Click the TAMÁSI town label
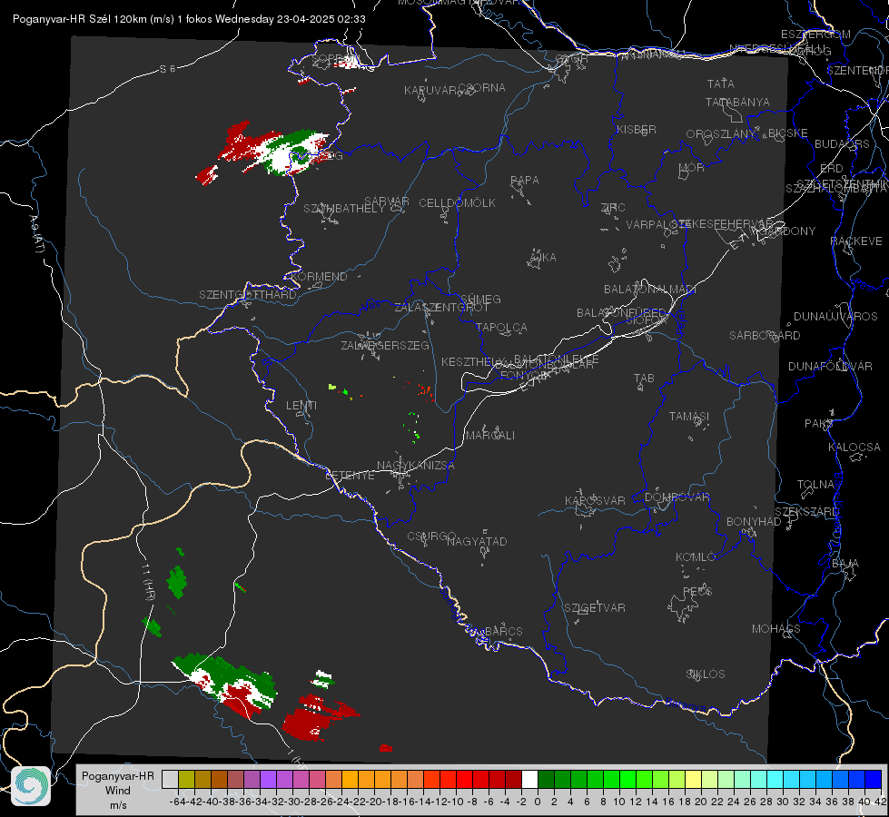The height and width of the screenshot is (817, 889). pyautogui.click(x=689, y=417)
